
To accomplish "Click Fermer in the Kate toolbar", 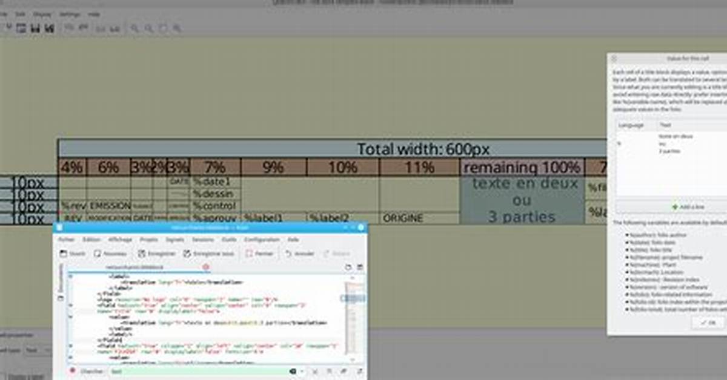I will click(x=259, y=254).
